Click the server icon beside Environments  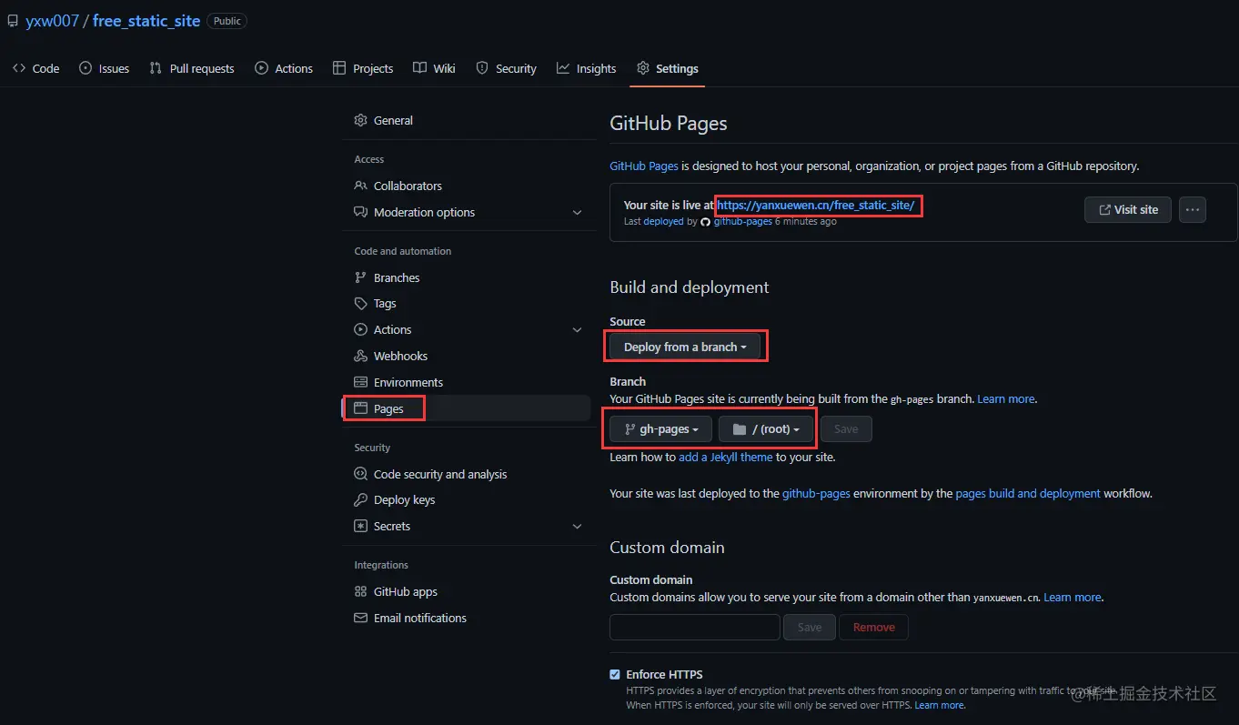(360, 382)
